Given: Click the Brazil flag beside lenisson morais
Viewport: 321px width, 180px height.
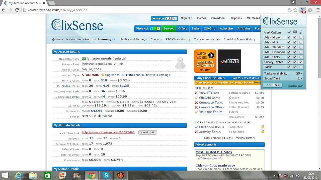Looking at the screenshot, I should coord(84,58).
